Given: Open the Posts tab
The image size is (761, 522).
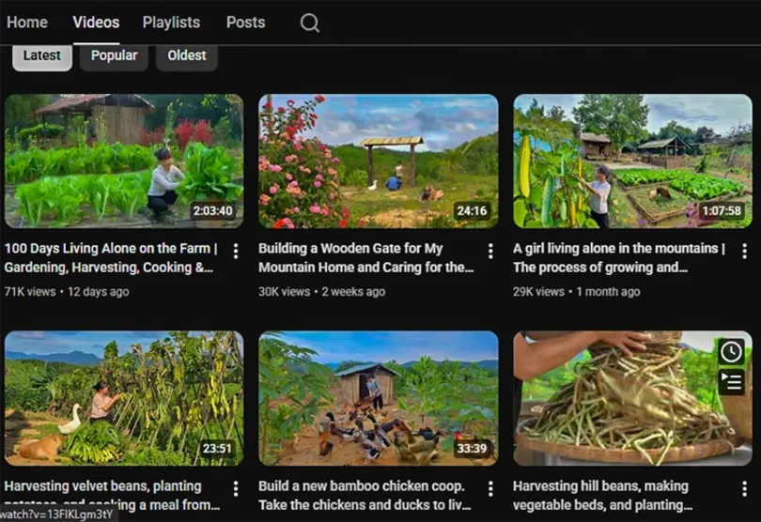Looking at the screenshot, I should pyautogui.click(x=245, y=23).
